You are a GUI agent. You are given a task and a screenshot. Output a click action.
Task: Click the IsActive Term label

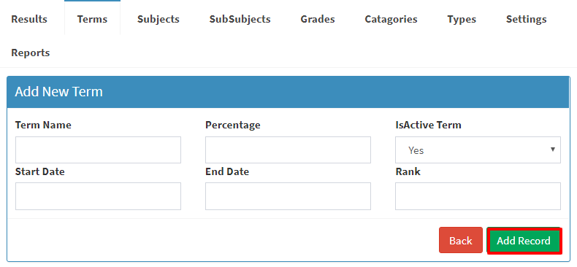(428, 125)
